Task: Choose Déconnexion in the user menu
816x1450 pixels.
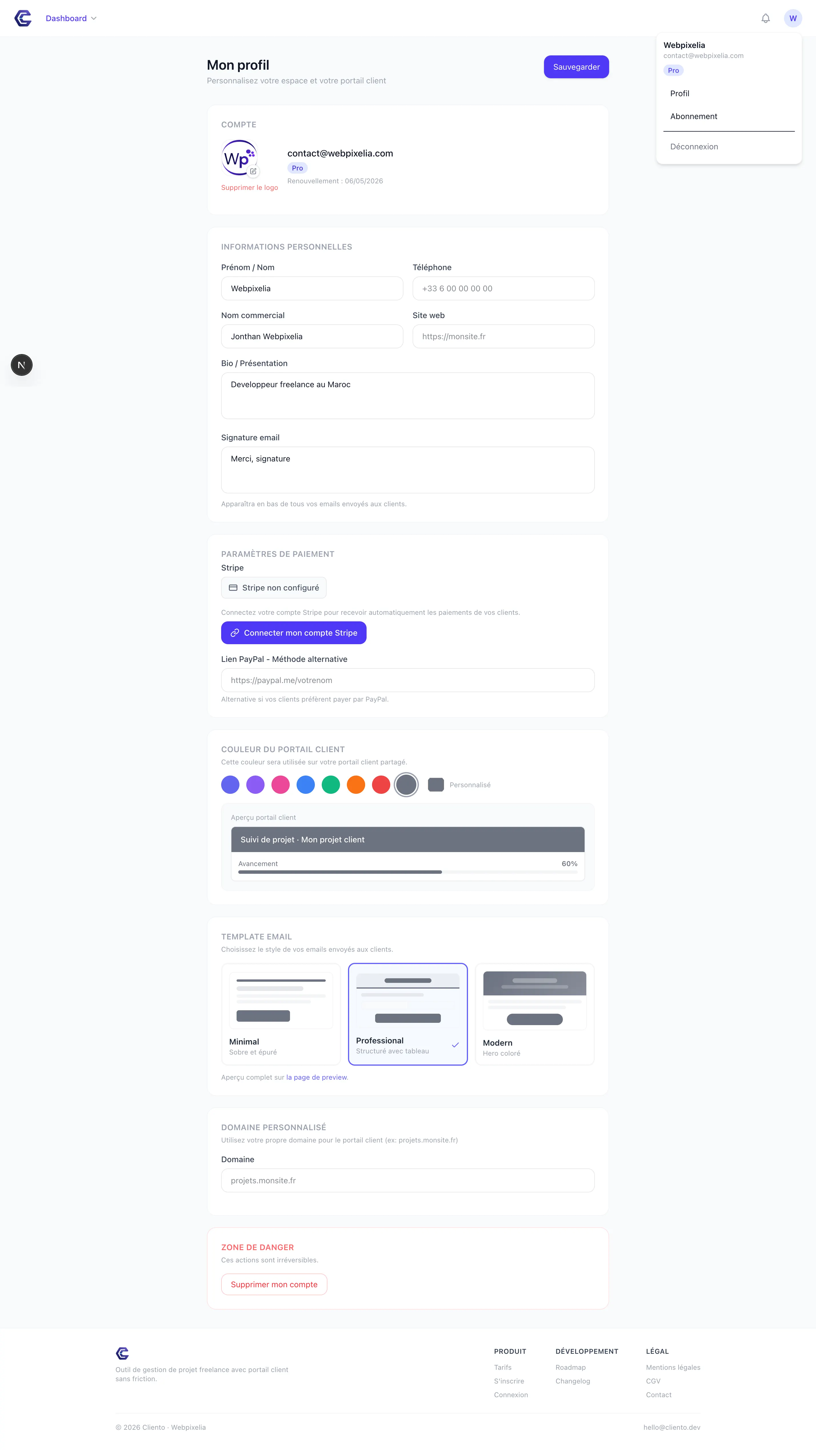Action: 694,146
